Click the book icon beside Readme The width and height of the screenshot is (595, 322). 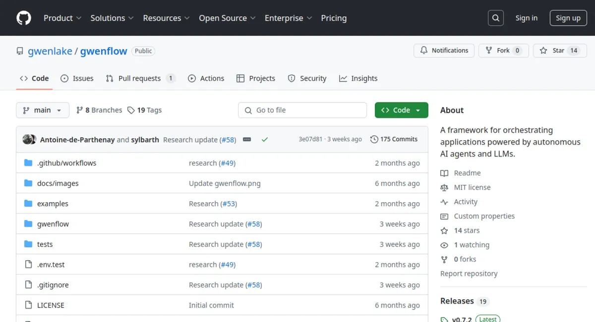(444, 173)
